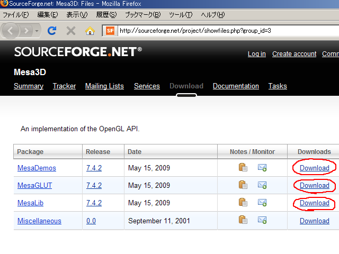
Task: Click the Stop loading X icon
Action: click(71, 31)
